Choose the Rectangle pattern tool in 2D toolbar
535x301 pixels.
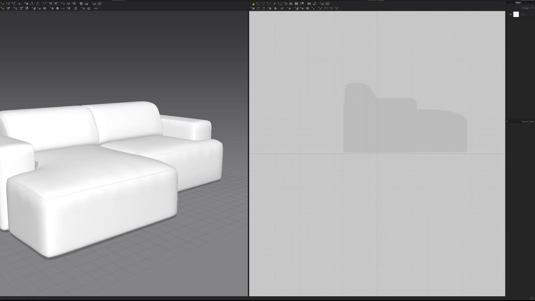coord(296,4)
